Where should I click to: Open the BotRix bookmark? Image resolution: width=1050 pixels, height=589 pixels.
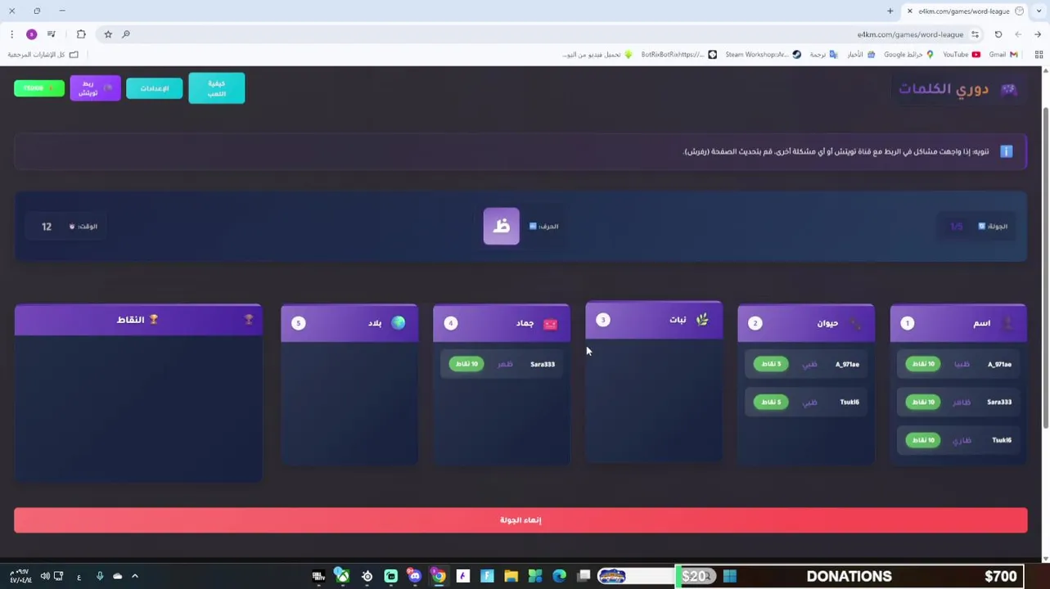click(678, 55)
